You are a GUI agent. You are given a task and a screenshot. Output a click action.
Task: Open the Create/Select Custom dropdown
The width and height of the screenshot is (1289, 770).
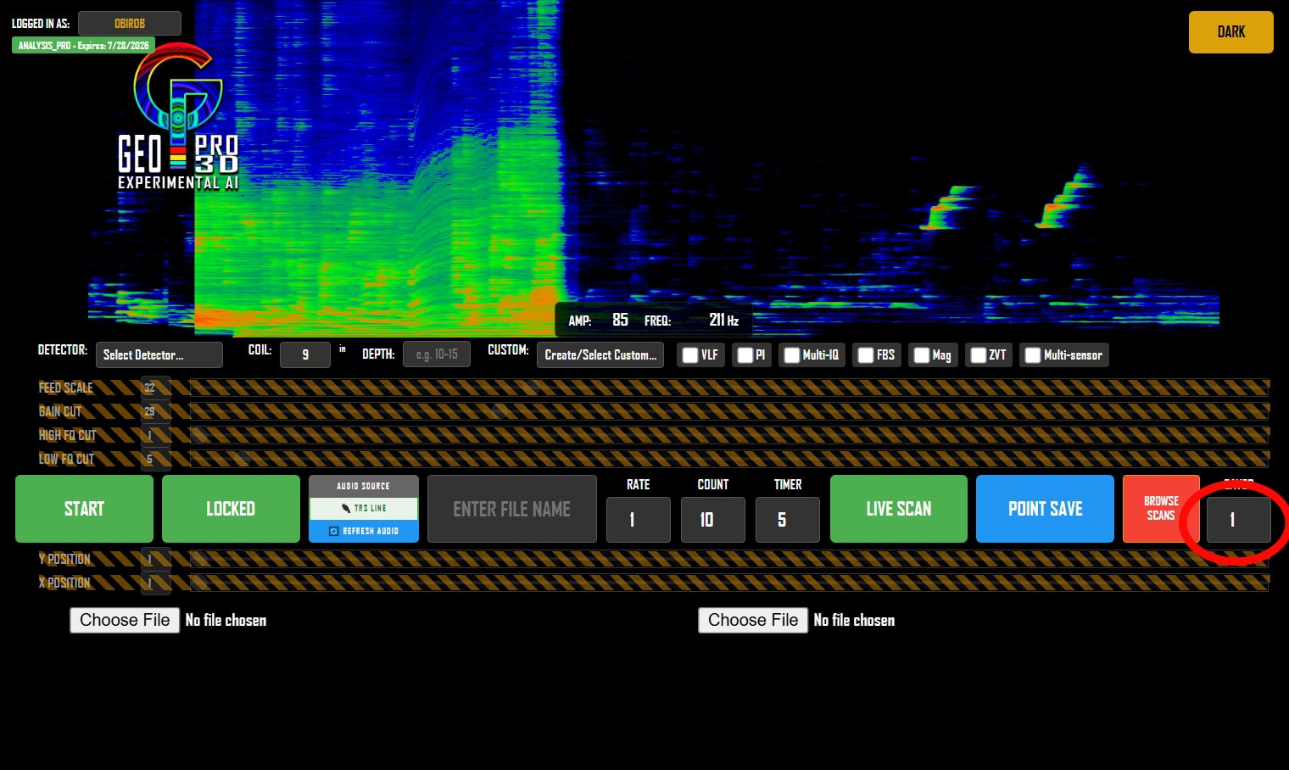coord(600,354)
